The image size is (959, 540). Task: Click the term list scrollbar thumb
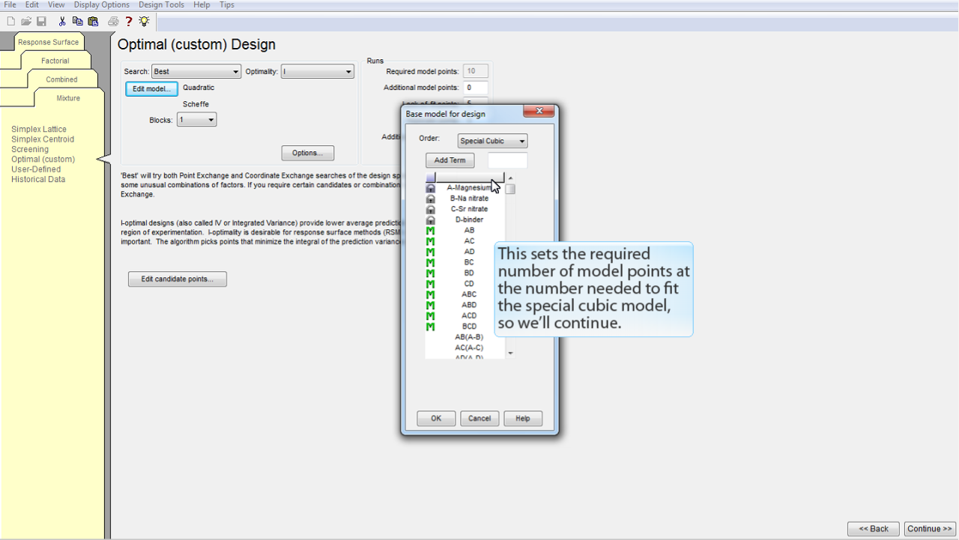pyautogui.click(x=510, y=189)
